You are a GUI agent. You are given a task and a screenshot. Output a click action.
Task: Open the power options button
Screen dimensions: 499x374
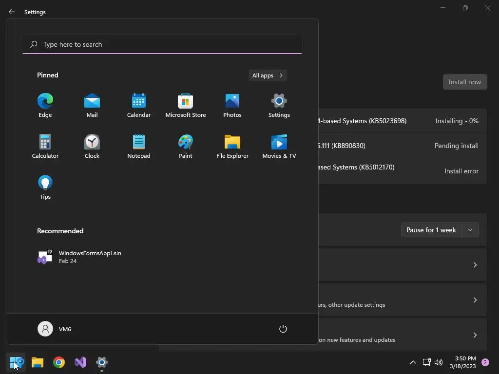click(283, 329)
